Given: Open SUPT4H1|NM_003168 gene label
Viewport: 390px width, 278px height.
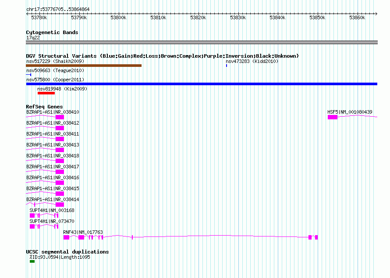Looking at the screenshot, I should coord(52,210).
